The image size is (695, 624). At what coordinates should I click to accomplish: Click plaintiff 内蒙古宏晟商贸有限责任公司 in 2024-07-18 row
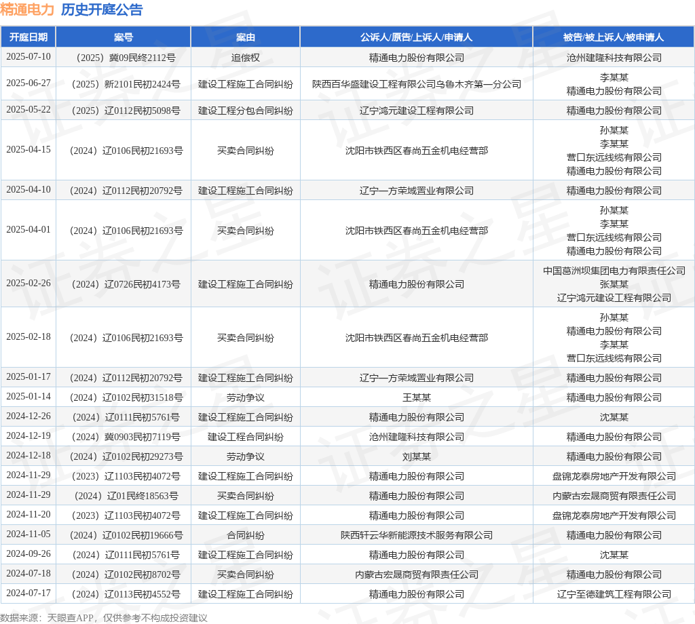click(417, 575)
